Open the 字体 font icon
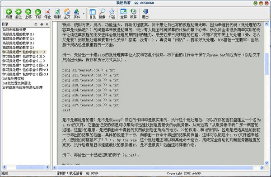The width and height of the screenshot is (271, 177). click(77, 12)
